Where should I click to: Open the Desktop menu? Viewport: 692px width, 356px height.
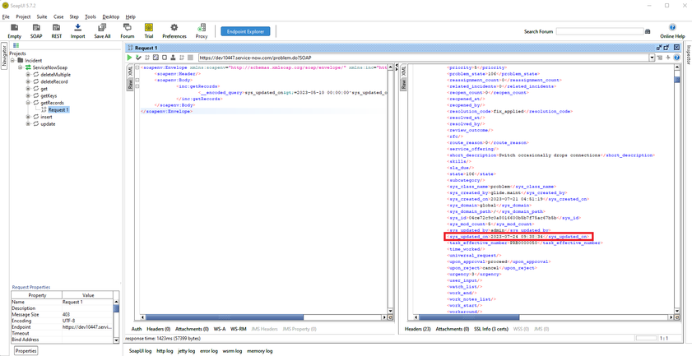111,16
